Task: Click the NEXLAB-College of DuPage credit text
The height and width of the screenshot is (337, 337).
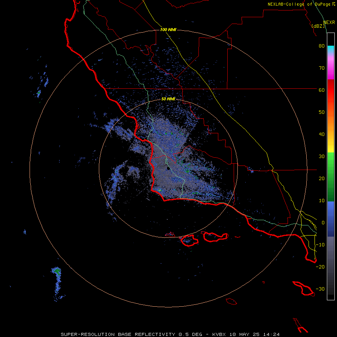Action: [301, 4]
